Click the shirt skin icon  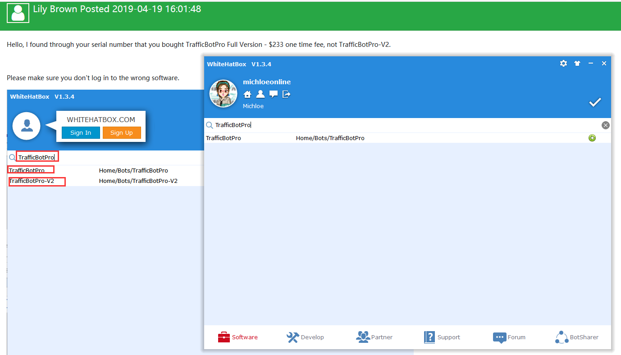click(577, 64)
